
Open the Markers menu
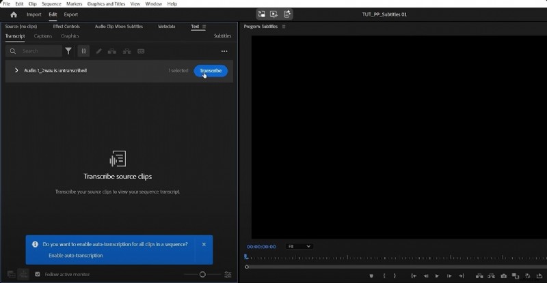point(75,4)
